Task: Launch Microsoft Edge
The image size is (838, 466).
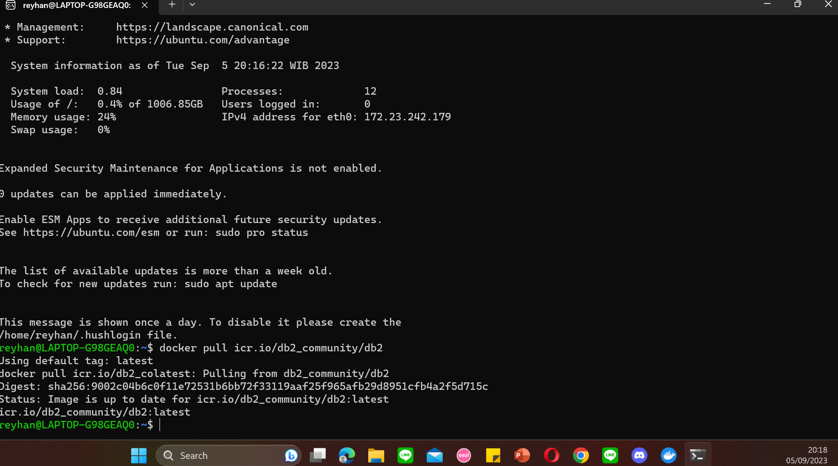Action: pyautogui.click(x=347, y=455)
